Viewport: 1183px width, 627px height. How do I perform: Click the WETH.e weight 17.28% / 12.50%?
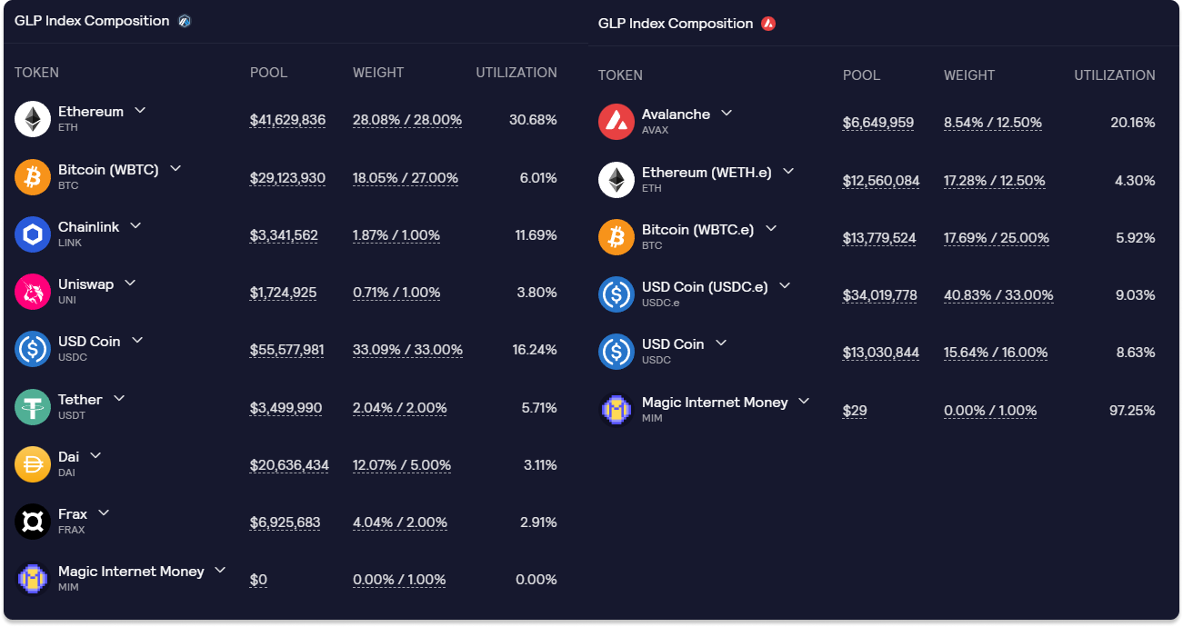995,181
